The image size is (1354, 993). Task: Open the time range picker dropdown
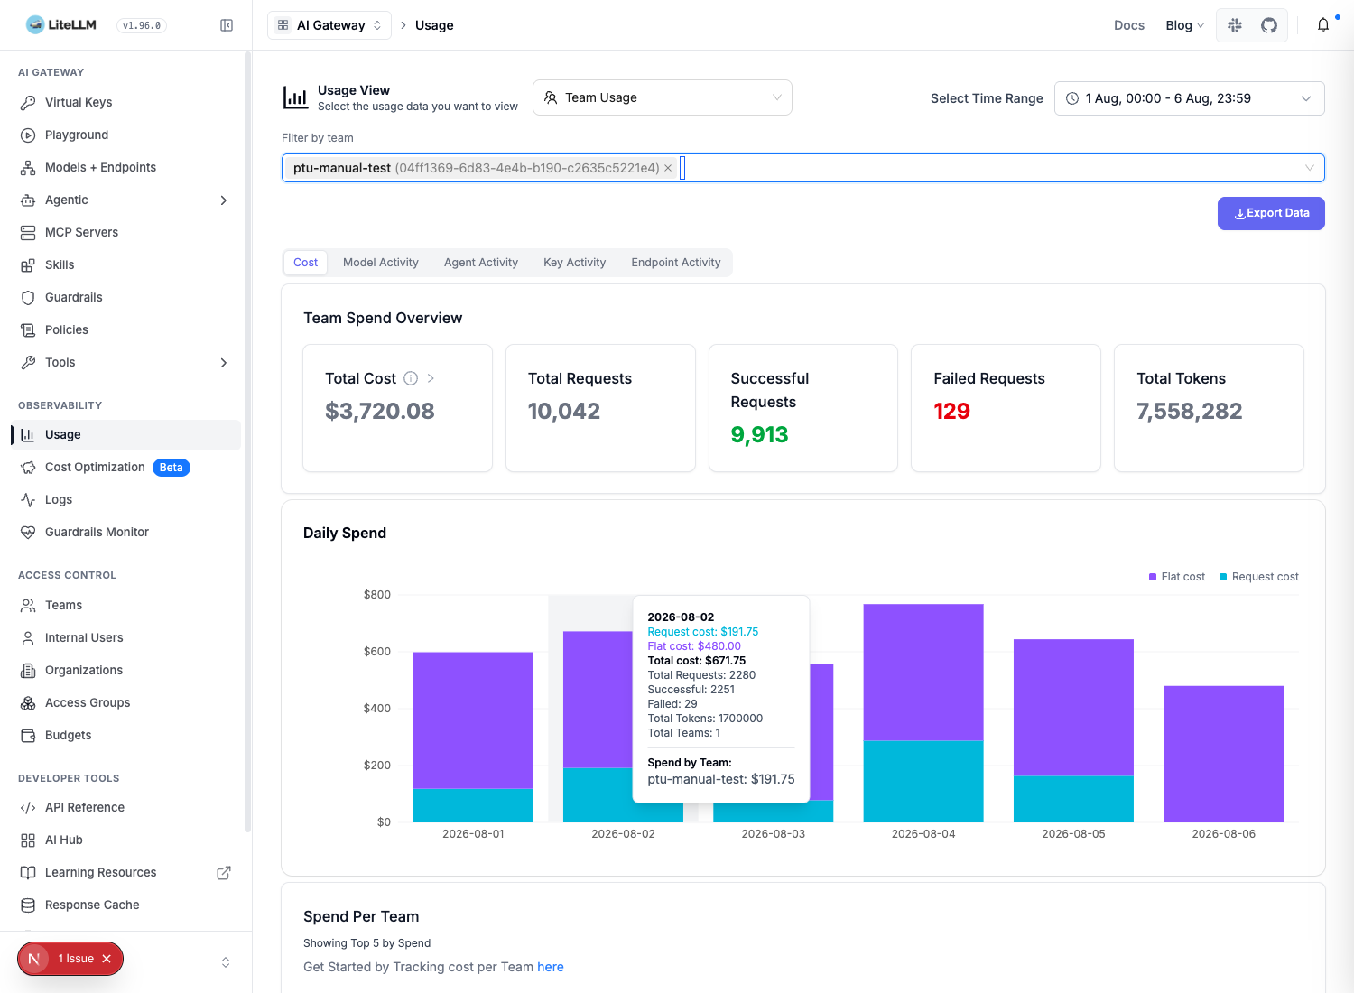coord(1189,98)
